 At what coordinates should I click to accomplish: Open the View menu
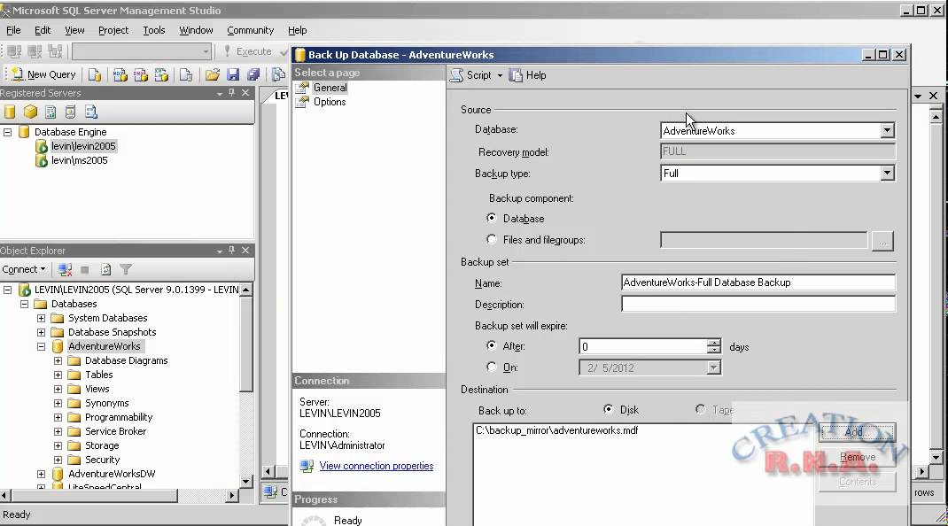(74, 30)
